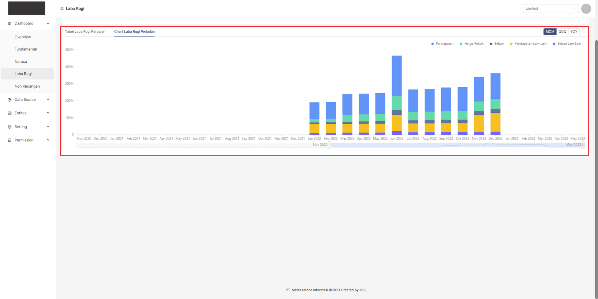The height and width of the screenshot is (299, 598).
Task: Expand the Data Source menu chevron
Action: tap(48, 100)
